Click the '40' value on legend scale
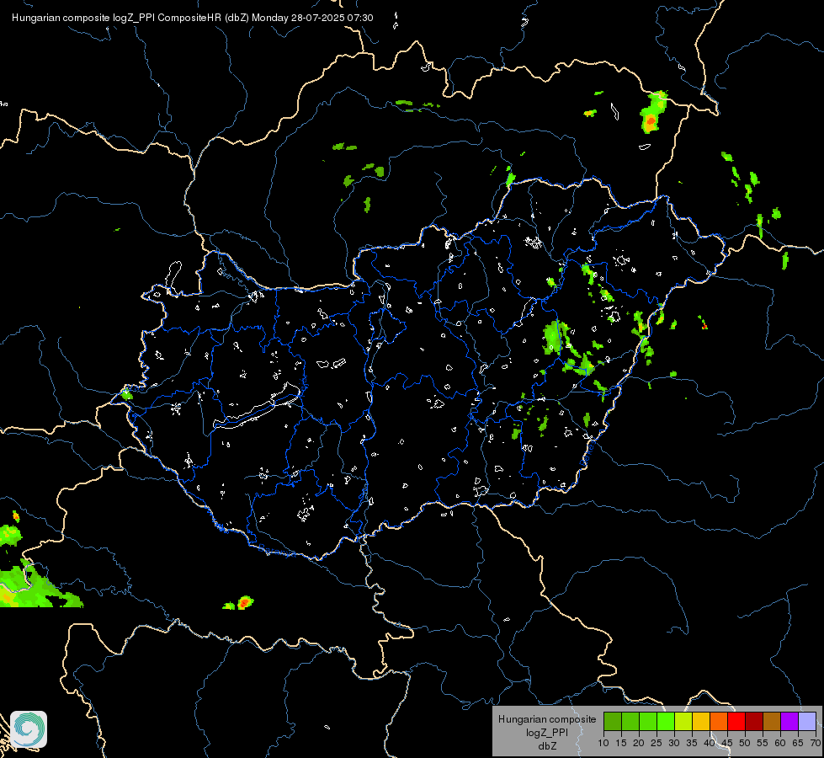 coord(710,744)
